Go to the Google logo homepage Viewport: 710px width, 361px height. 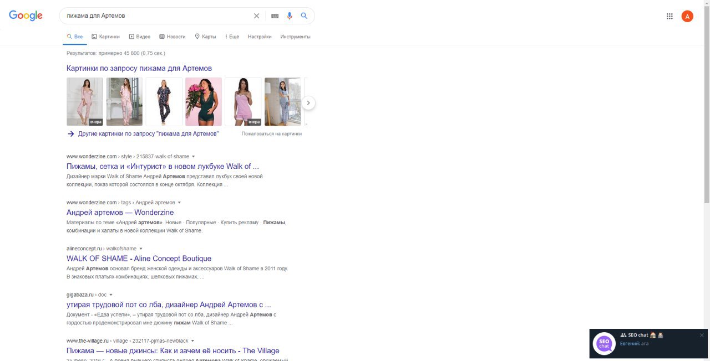point(26,16)
